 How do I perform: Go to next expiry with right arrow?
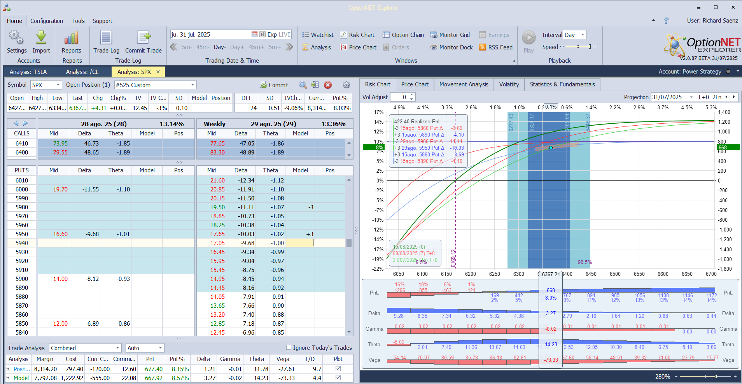25,123
